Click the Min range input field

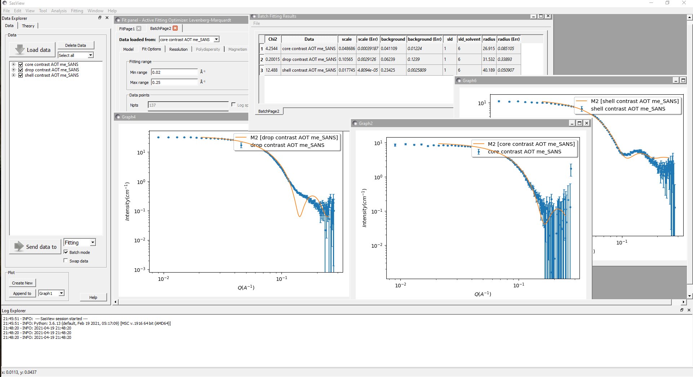[174, 72]
